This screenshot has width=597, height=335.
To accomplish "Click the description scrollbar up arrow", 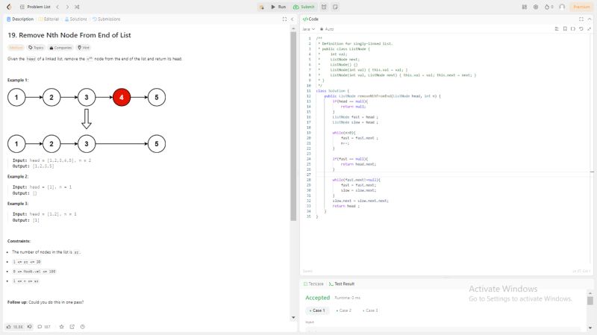I will tap(293, 28).
